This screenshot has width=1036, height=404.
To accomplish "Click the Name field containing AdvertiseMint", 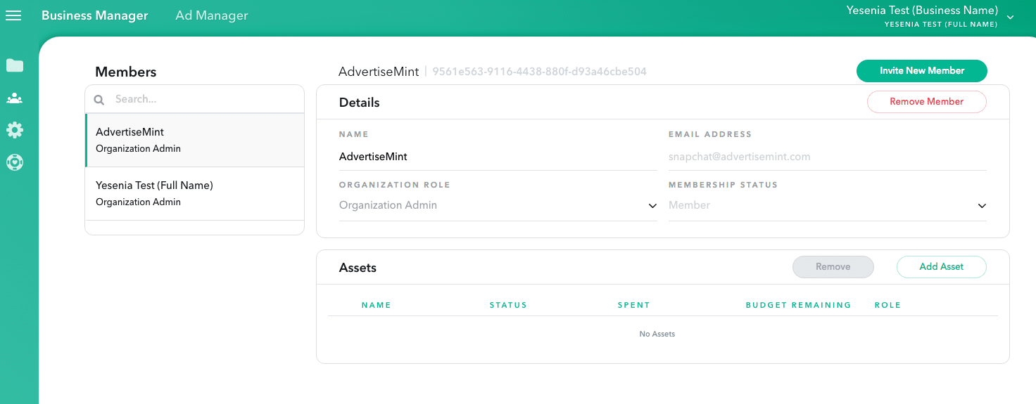I will tap(498, 157).
